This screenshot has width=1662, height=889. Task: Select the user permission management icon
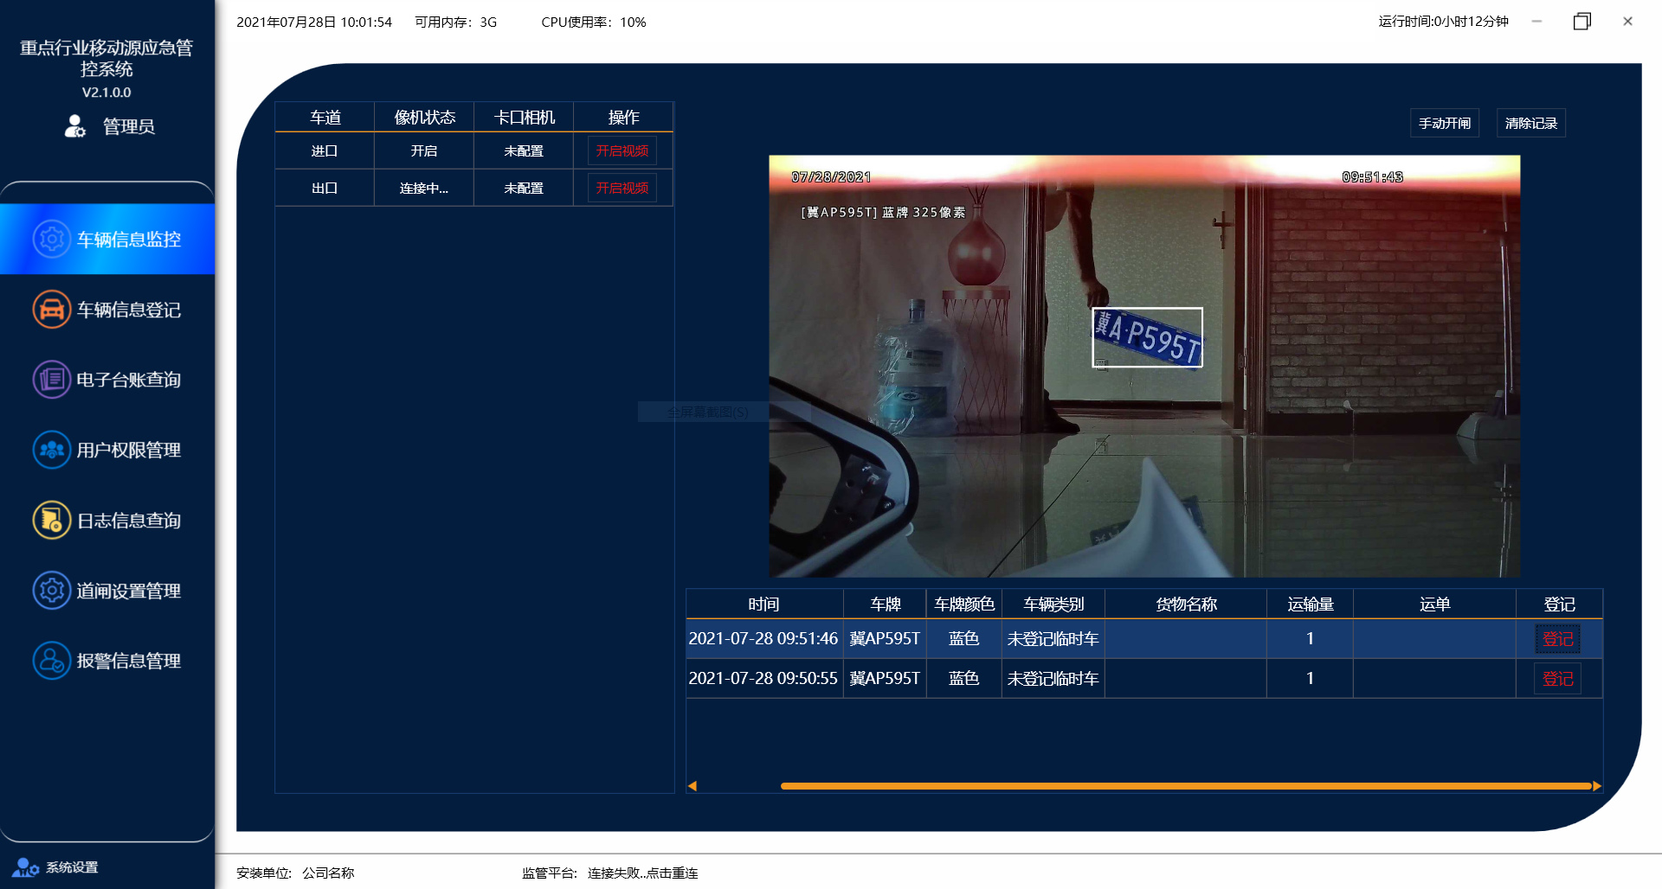coord(51,450)
